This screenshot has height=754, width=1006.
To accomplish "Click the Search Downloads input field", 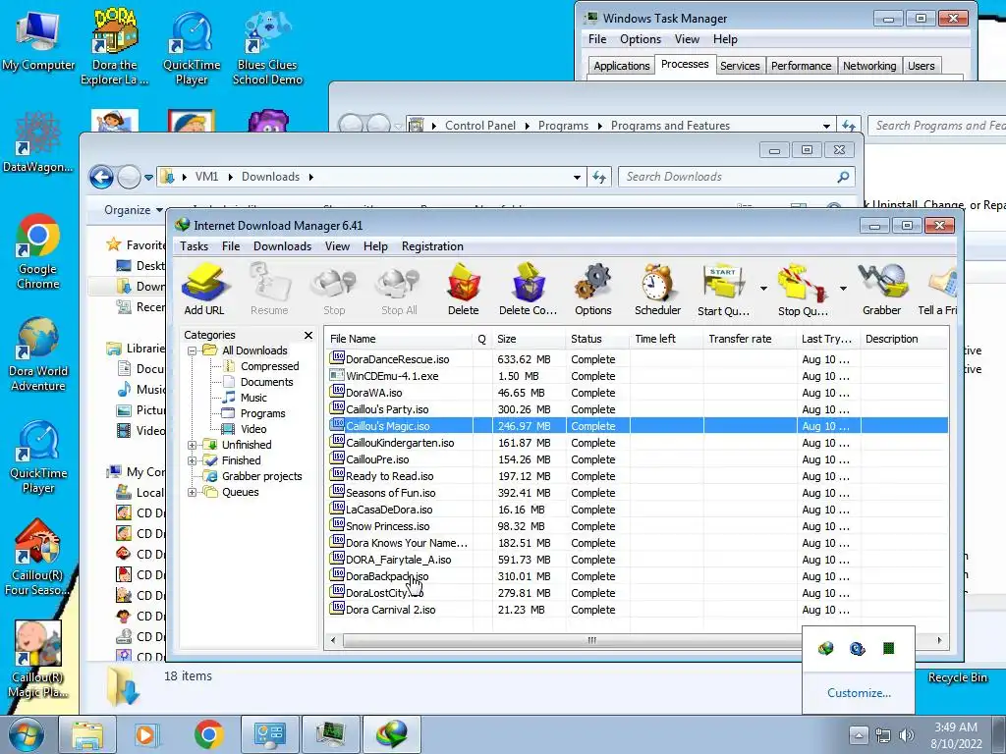I will tap(737, 177).
